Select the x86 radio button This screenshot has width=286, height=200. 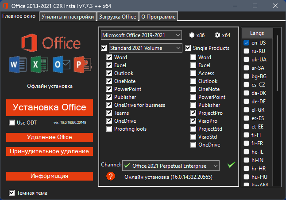(192, 35)
